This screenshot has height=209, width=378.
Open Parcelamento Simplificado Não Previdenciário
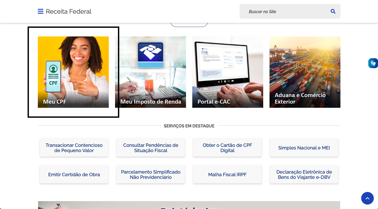[x=151, y=174]
